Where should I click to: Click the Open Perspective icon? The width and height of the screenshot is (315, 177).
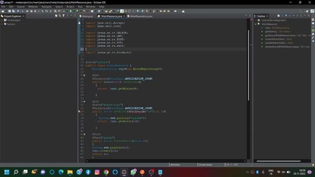[307, 11]
